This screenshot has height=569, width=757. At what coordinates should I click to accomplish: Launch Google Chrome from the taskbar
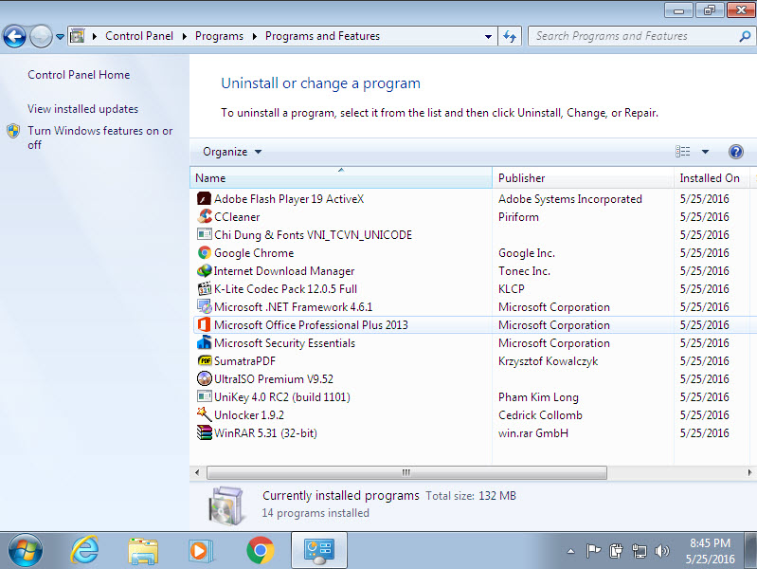[x=261, y=550]
